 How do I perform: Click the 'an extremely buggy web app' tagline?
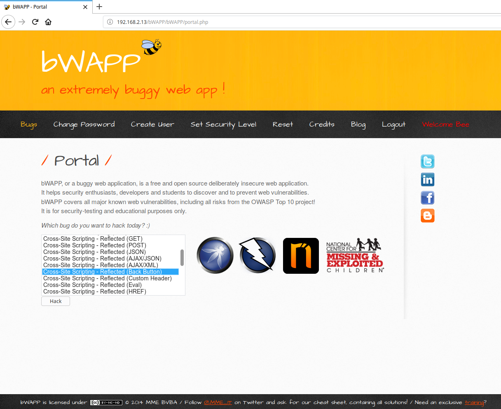pos(133,90)
